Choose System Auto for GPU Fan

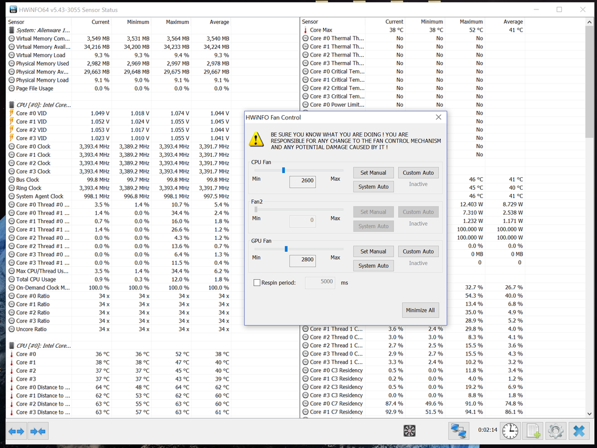[374, 265]
